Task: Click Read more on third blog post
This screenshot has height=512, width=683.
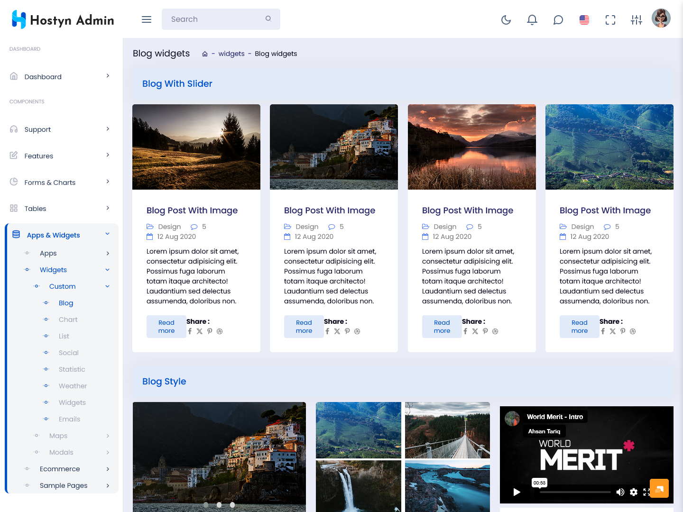Action: point(442,327)
